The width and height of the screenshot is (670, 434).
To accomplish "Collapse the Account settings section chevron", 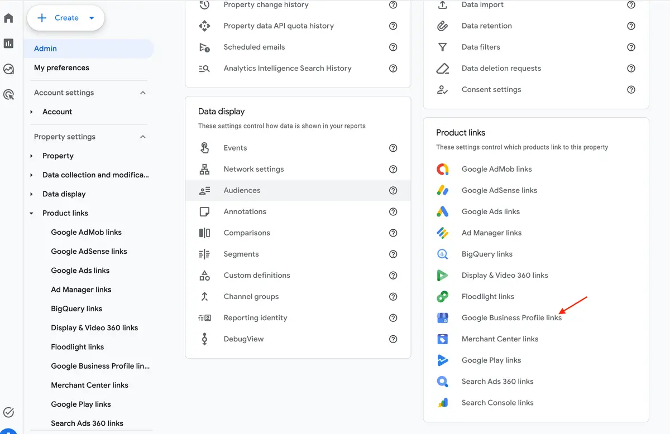I will tap(143, 93).
